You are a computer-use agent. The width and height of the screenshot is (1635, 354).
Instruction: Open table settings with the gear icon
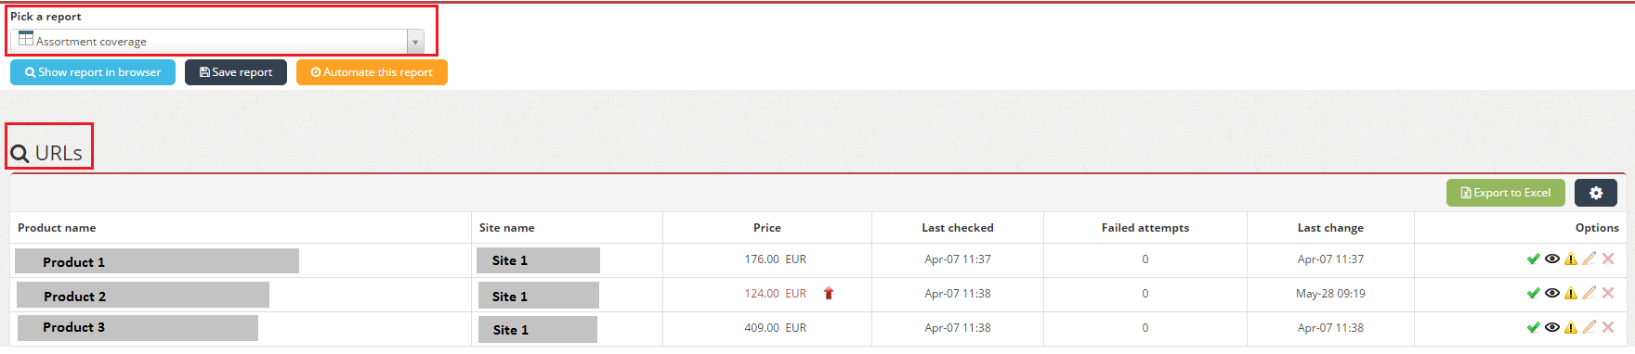click(x=1596, y=193)
